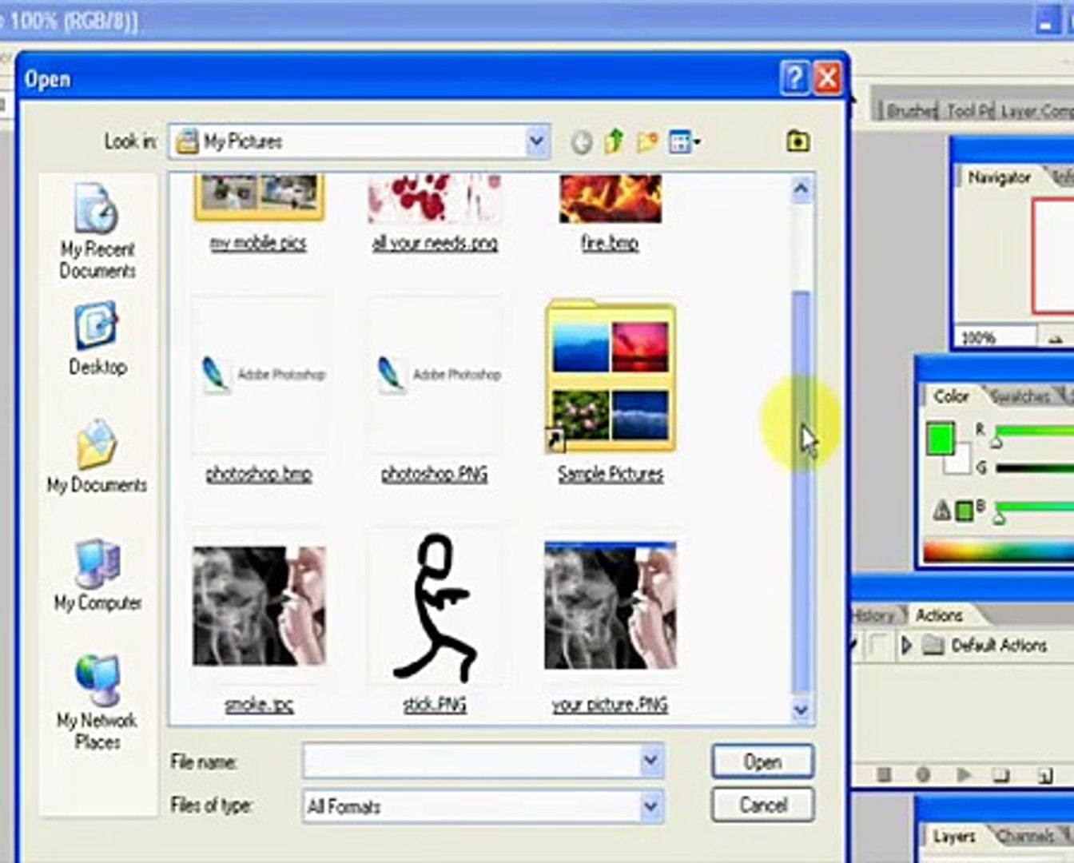Click the G color slider
Viewport: 1074px width, 863px height.
(1034, 468)
